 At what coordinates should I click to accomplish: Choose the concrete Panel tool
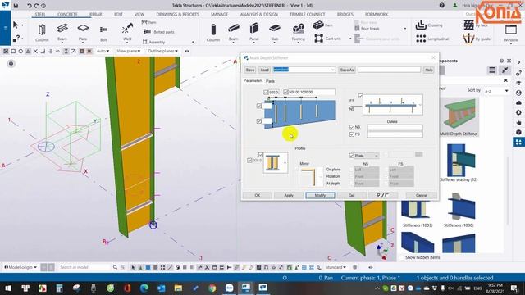(x=254, y=33)
